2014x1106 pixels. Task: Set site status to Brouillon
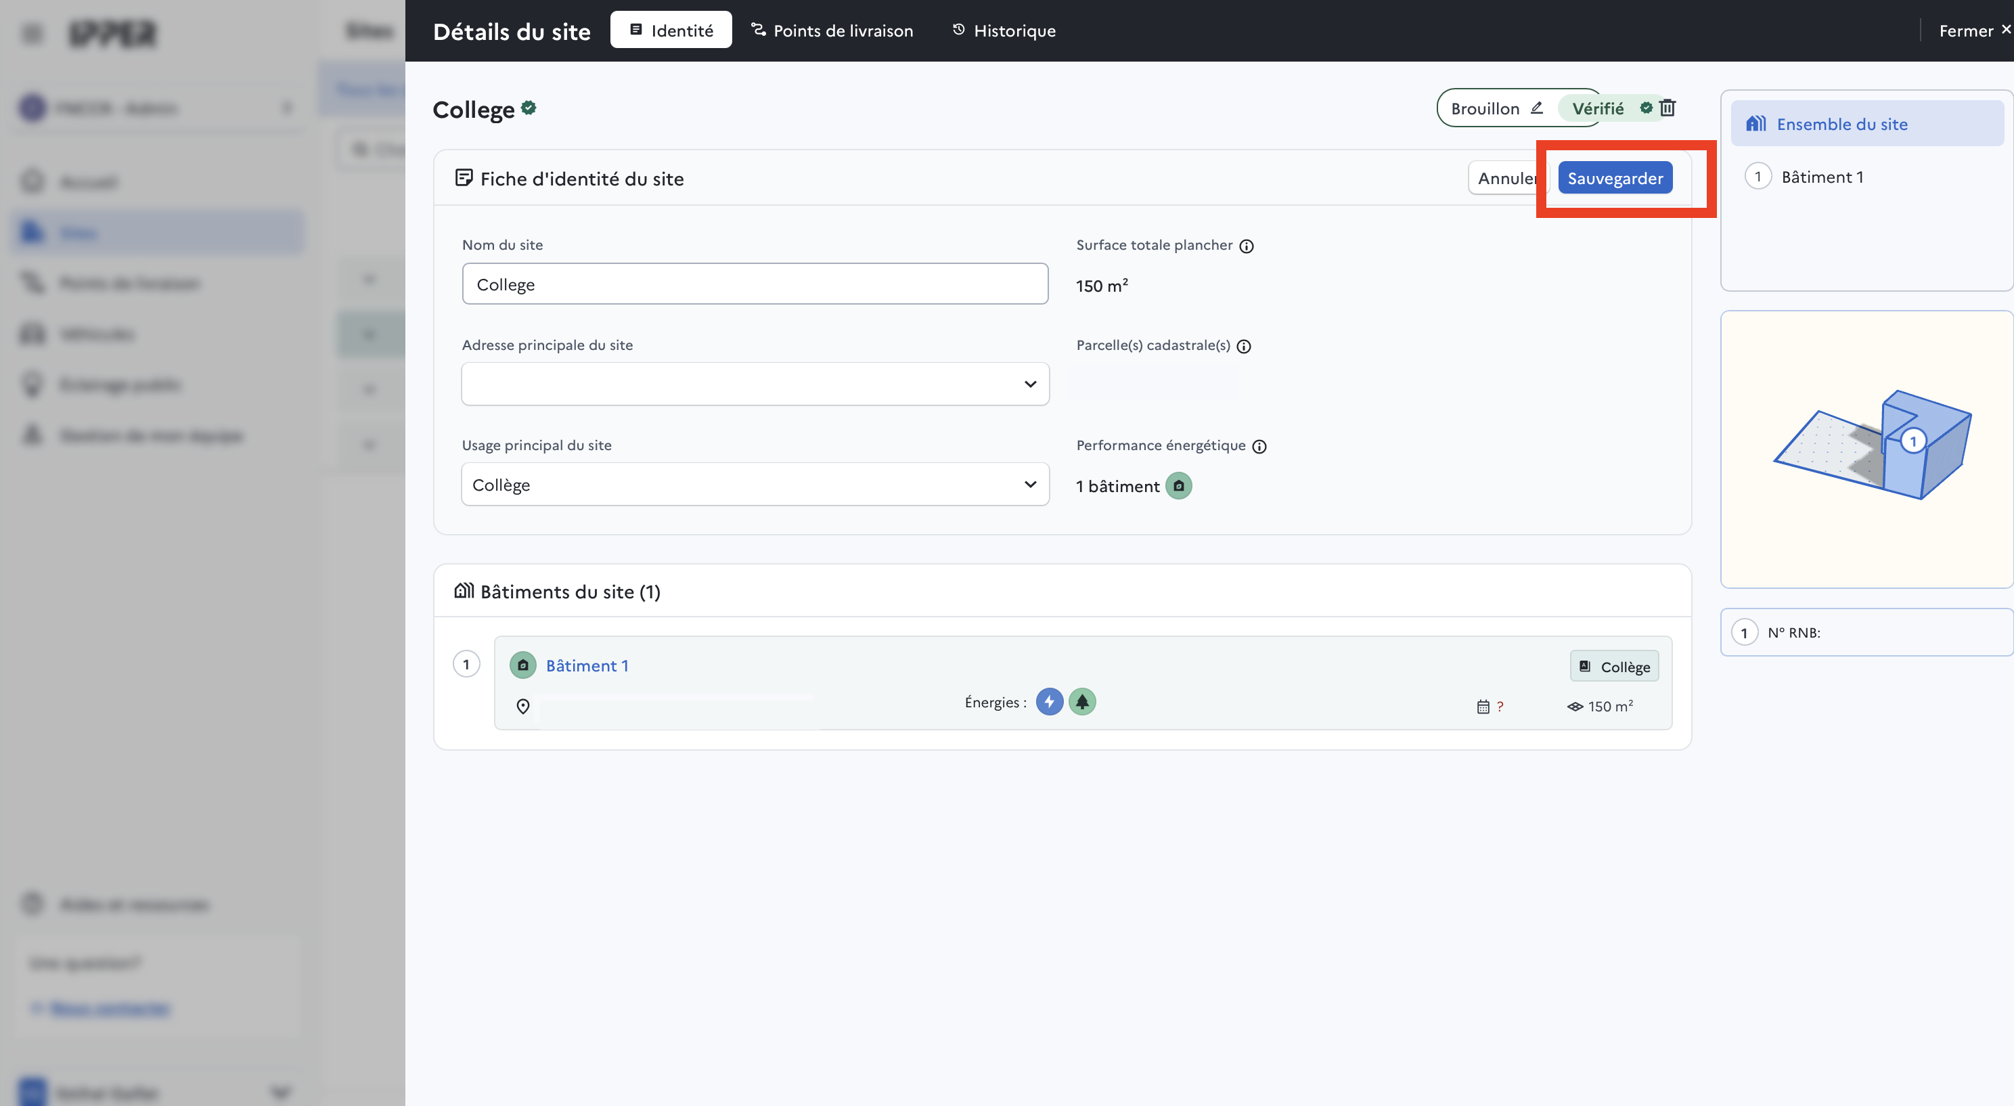click(x=1496, y=108)
